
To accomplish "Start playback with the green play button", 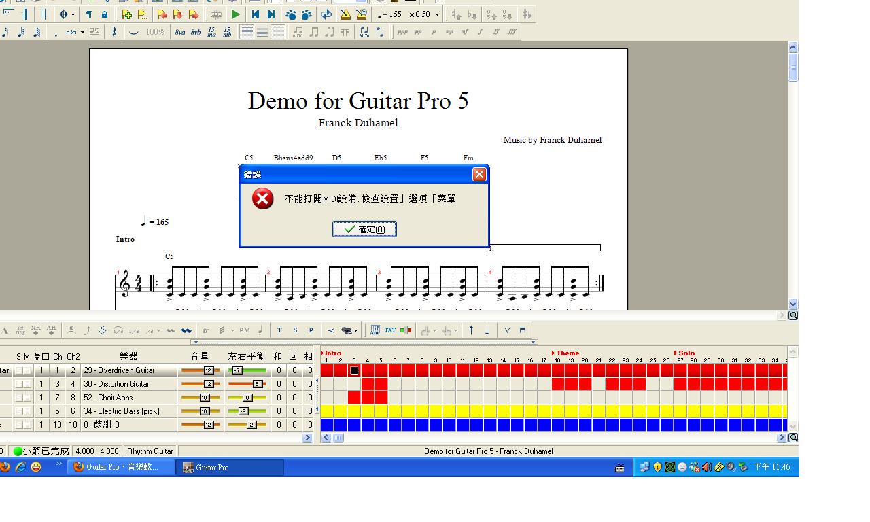I will click(x=236, y=14).
